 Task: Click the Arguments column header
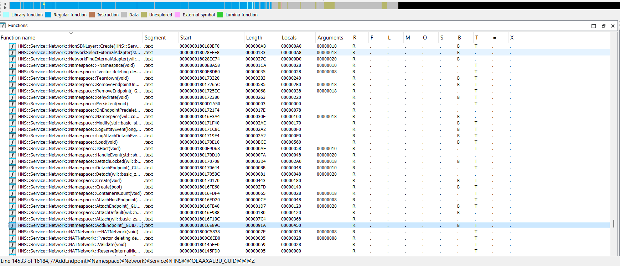click(x=330, y=38)
